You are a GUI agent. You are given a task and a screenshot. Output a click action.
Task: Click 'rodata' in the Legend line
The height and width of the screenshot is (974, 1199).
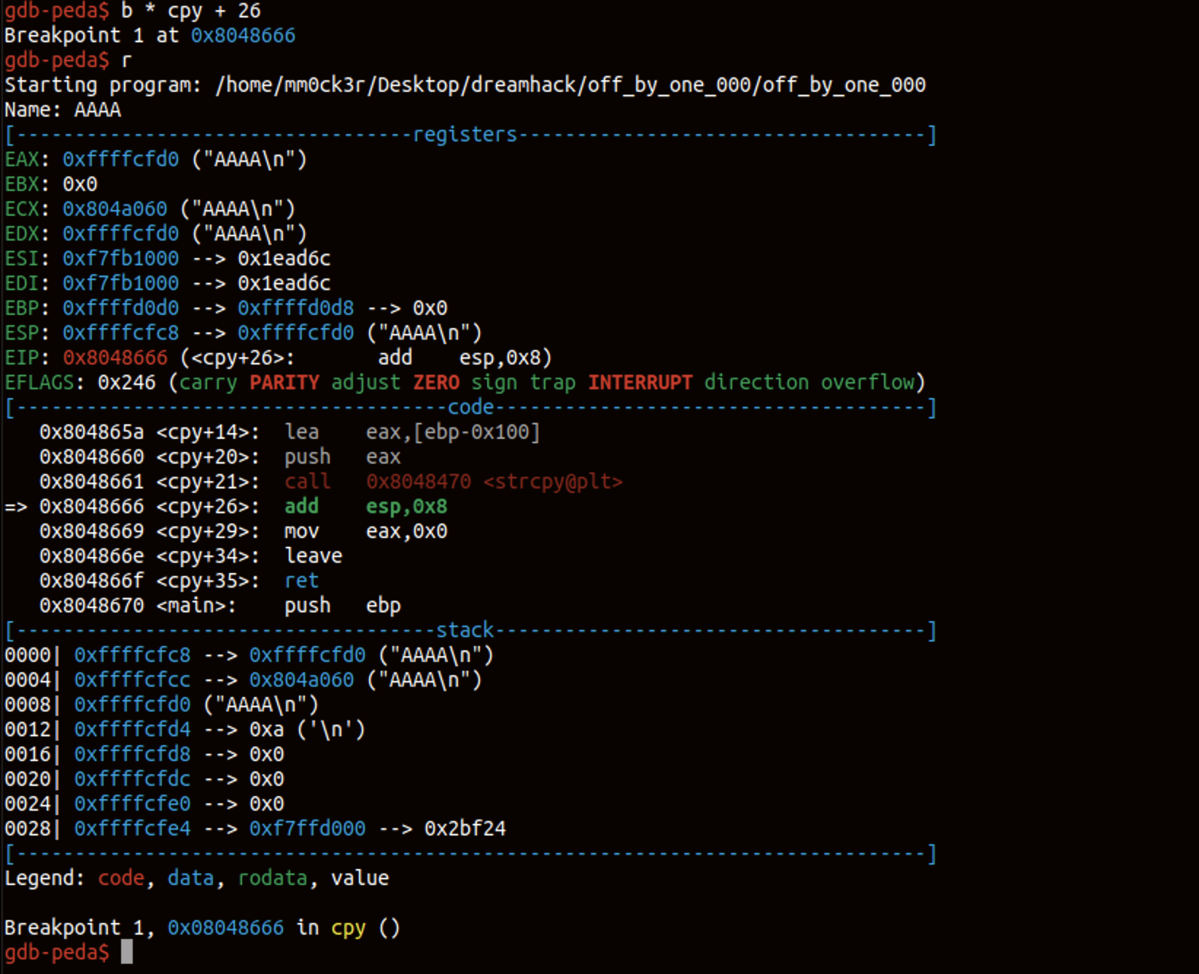272,878
